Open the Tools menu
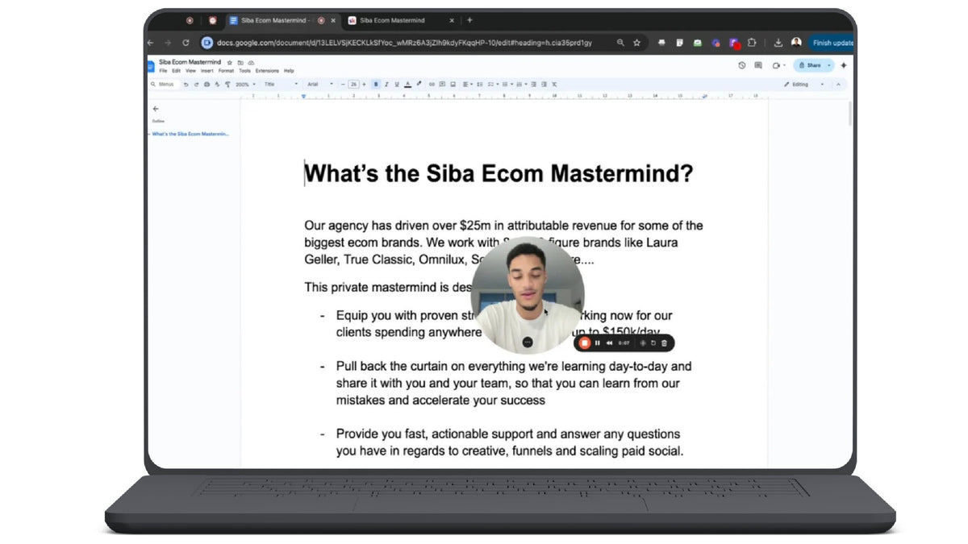The image size is (968, 544). click(x=244, y=71)
